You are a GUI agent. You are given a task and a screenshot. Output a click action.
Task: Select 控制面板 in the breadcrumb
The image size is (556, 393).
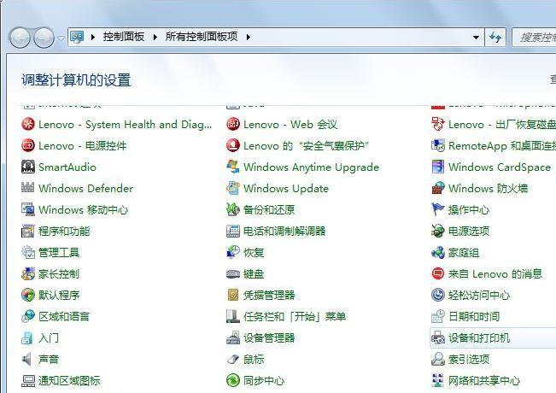[x=124, y=37]
